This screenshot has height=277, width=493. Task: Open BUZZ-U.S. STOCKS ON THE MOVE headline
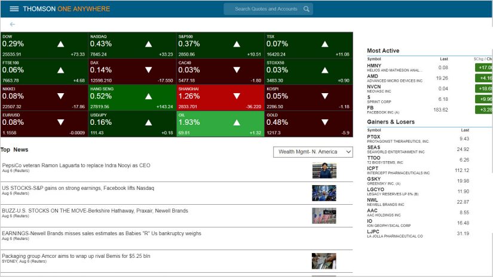pos(95,211)
